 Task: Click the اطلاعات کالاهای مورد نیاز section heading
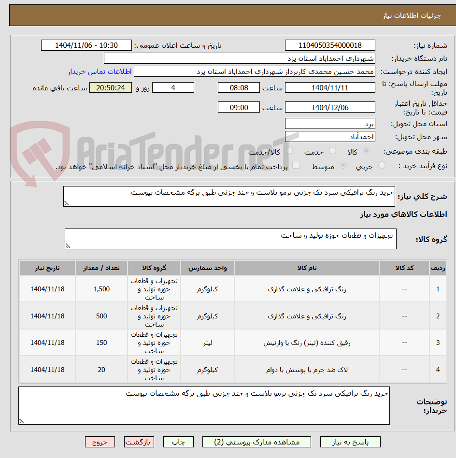pyautogui.click(x=403, y=215)
